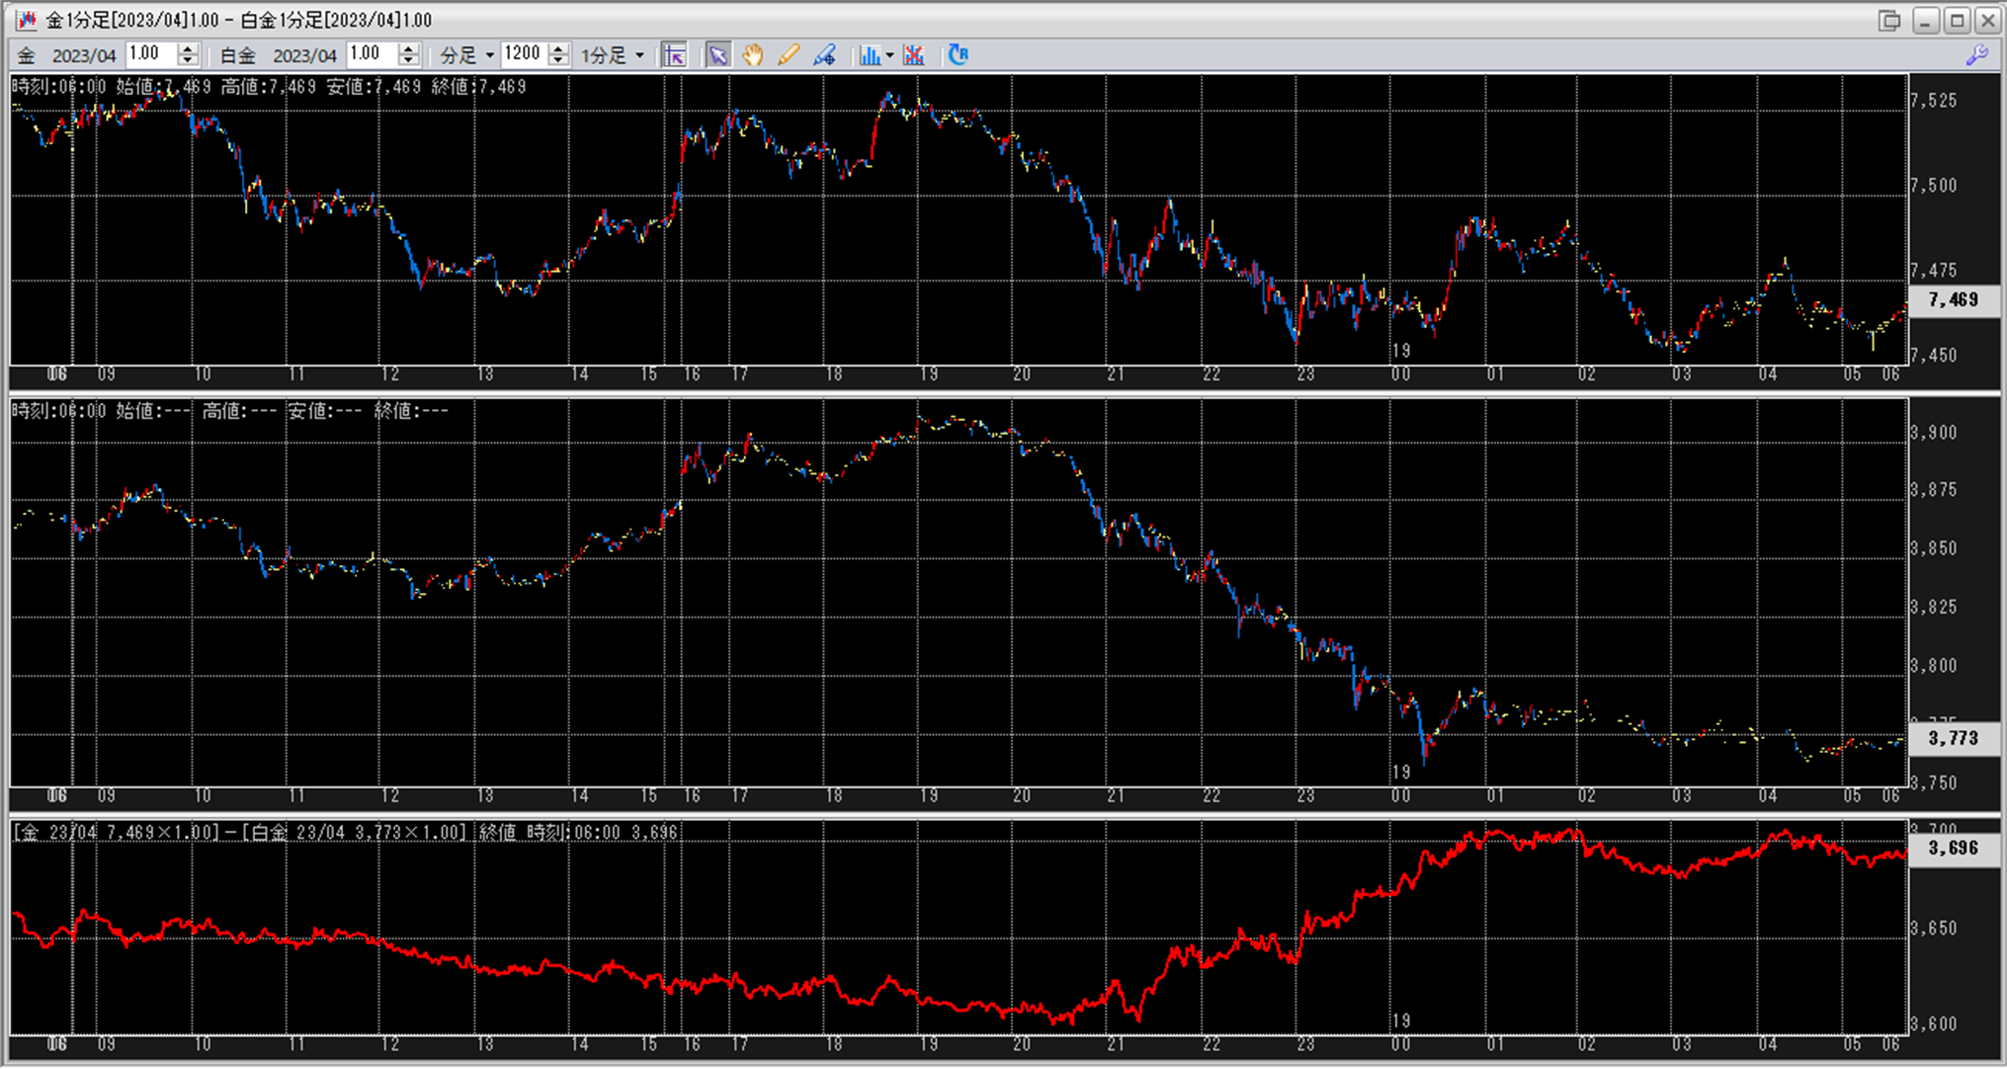Image resolution: width=2007 pixels, height=1069 pixels.
Task: Click the bar chart indicator icon
Action: point(869,55)
